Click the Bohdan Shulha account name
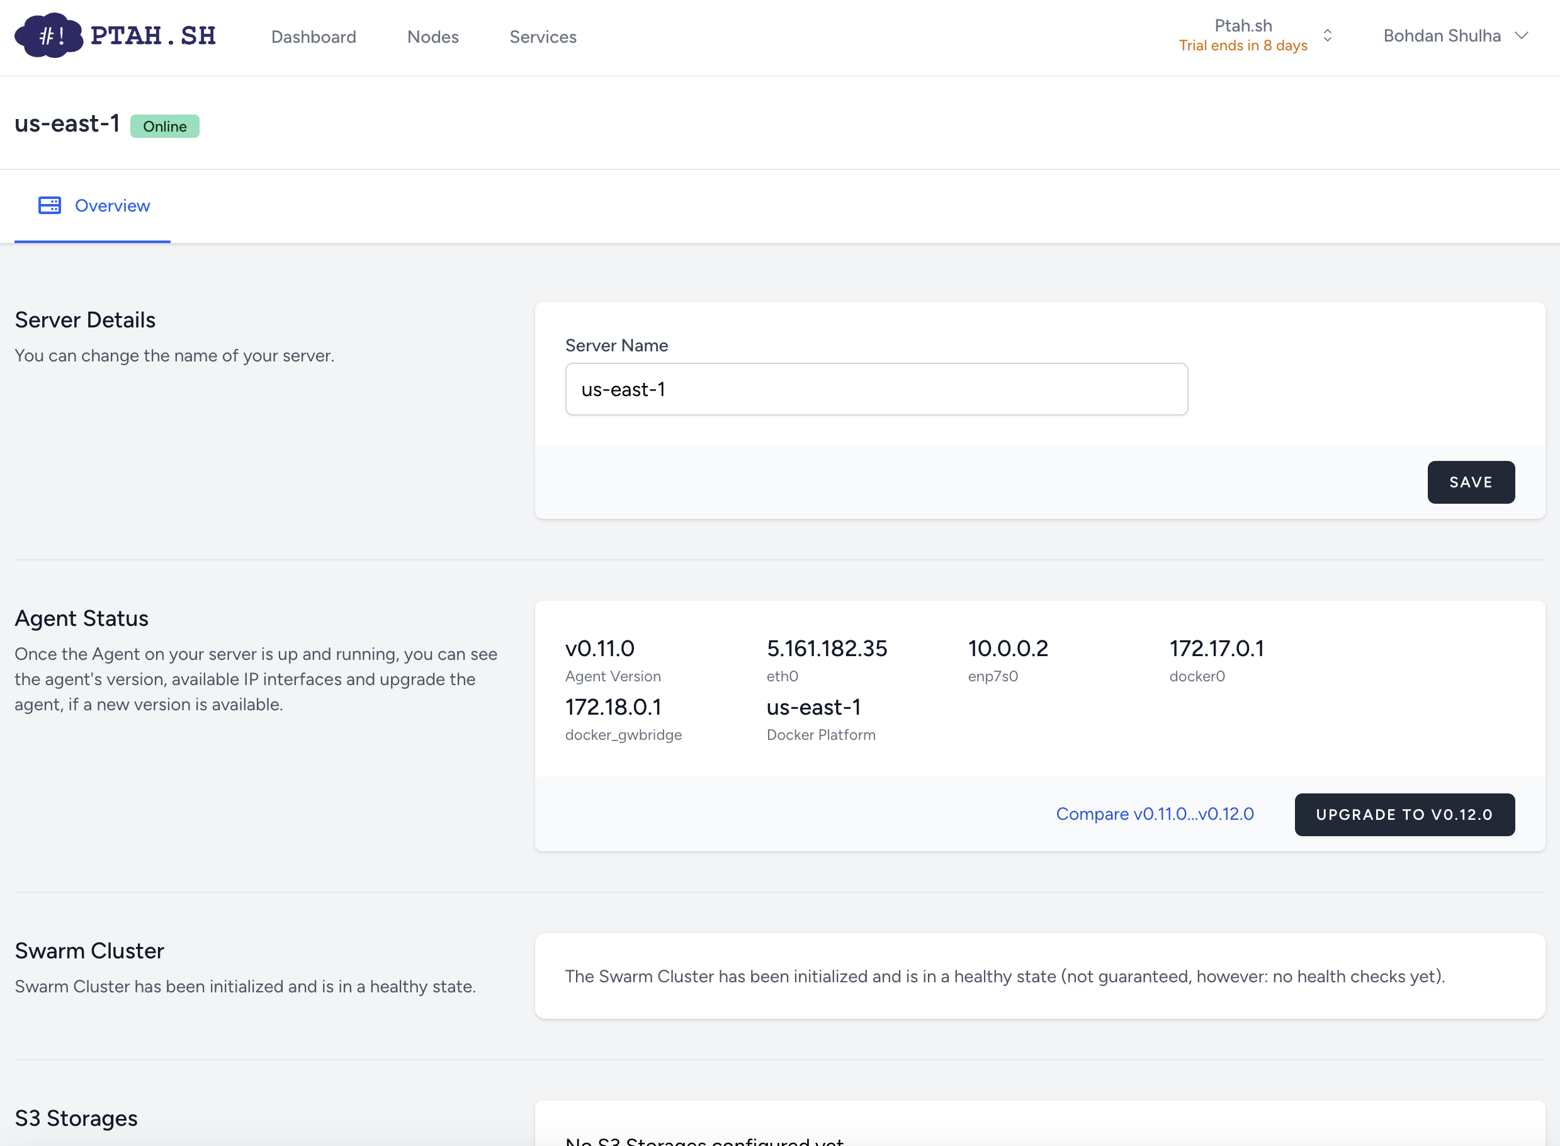Screen dimensions: 1560x1146 tap(1442, 35)
